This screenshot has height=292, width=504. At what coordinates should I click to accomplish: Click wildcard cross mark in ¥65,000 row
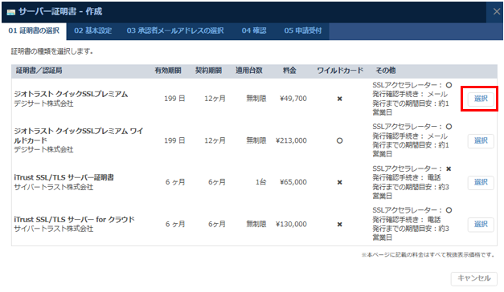point(339,182)
